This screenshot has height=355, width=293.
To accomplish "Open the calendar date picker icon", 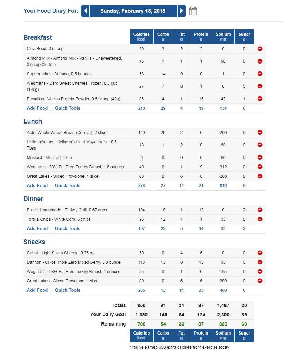I will [x=193, y=11].
